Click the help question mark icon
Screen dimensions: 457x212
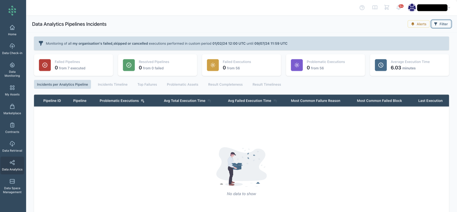(362, 8)
